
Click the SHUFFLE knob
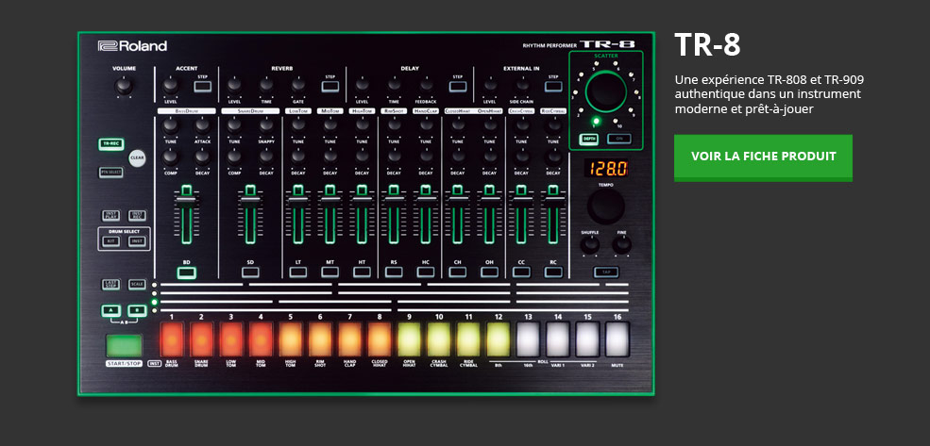point(589,244)
